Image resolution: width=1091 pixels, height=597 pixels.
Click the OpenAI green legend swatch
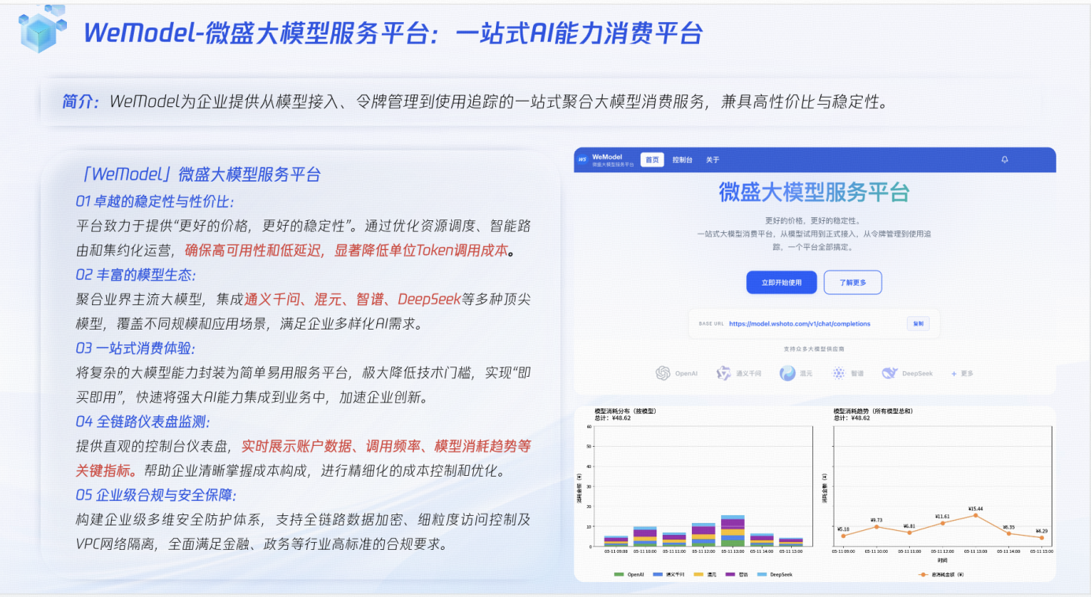coord(619,574)
